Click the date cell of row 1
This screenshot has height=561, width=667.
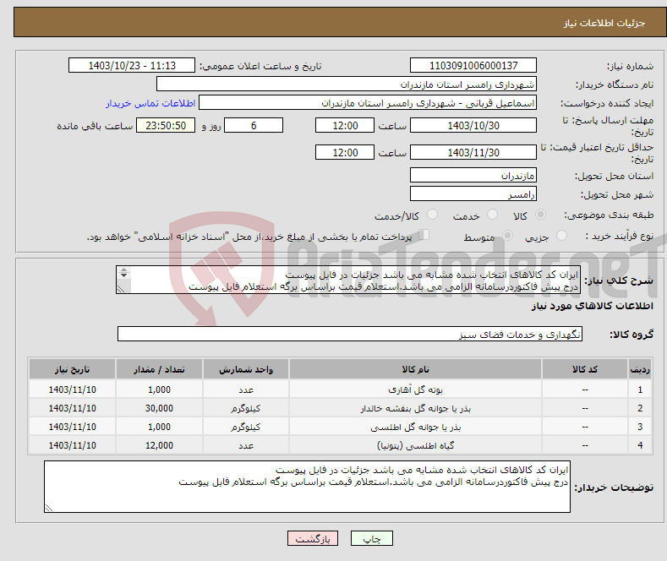point(72,389)
